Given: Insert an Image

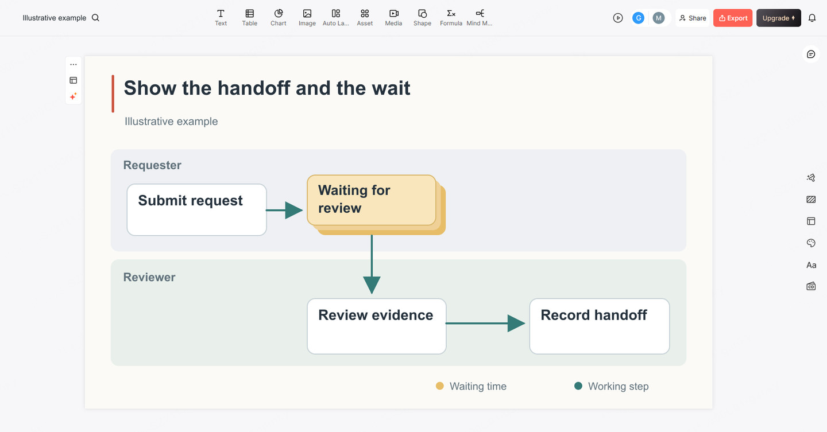Looking at the screenshot, I should tap(307, 17).
